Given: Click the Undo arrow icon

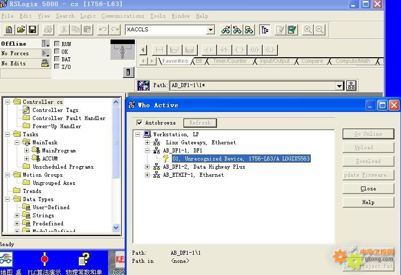Looking at the screenshot, I should (x=103, y=30).
